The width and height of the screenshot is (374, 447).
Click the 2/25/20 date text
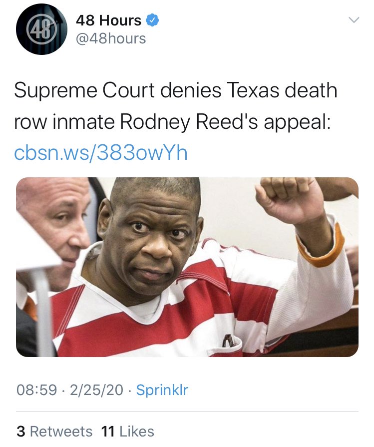point(97,390)
